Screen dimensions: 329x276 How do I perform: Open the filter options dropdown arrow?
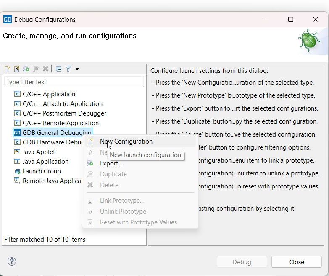coord(77,69)
